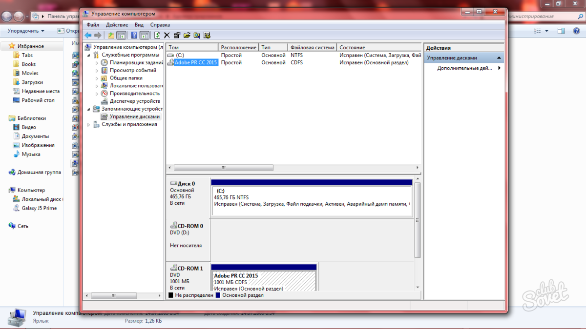Image resolution: width=586 pixels, height=329 pixels.
Task: Select the (C:) volume row in list
Action: [x=180, y=56]
